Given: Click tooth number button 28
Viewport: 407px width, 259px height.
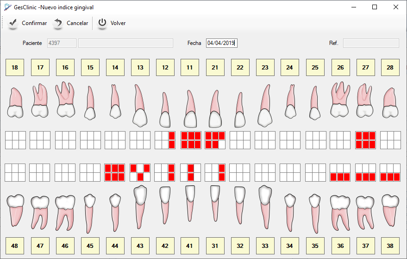Looking at the screenshot, I should [390, 67].
